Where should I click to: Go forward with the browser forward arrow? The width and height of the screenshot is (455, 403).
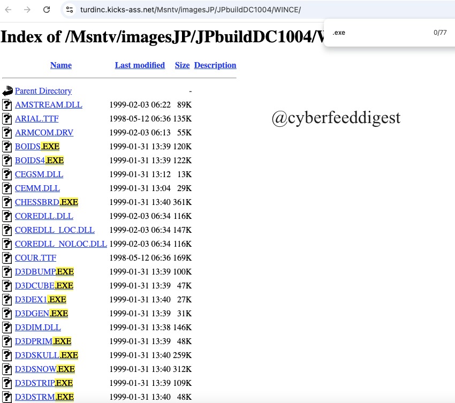(27, 10)
